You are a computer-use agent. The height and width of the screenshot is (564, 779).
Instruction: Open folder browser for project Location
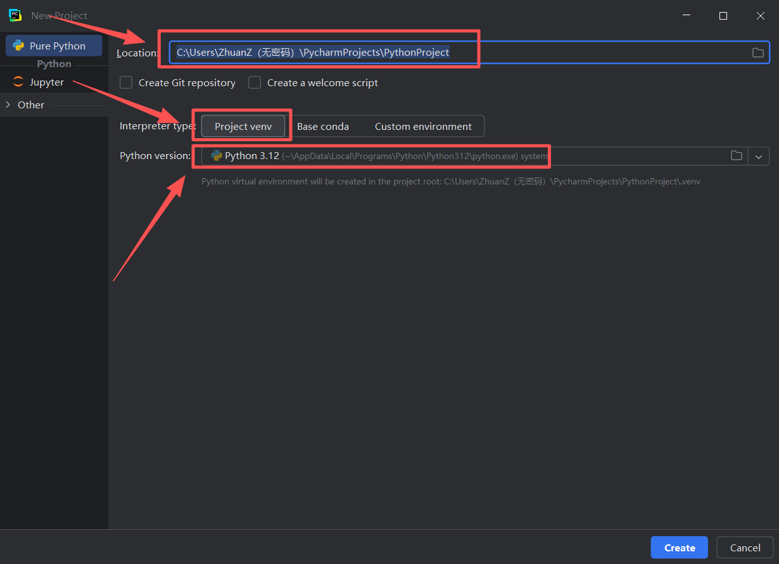(x=757, y=53)
